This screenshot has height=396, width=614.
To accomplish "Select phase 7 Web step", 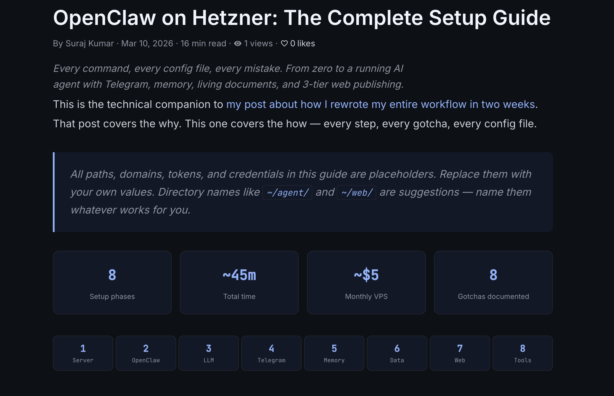I will point(460,353).
